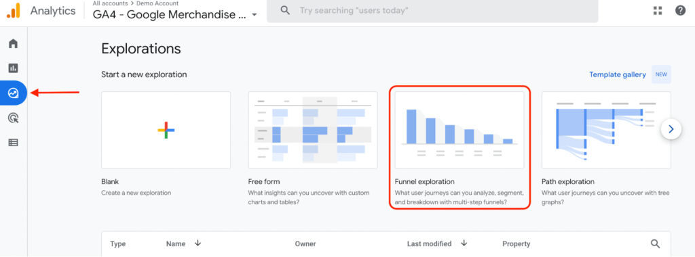Open the Google apps grid icon
The height and width of the screenshot is (257, 695).
[x=658, y=11]
